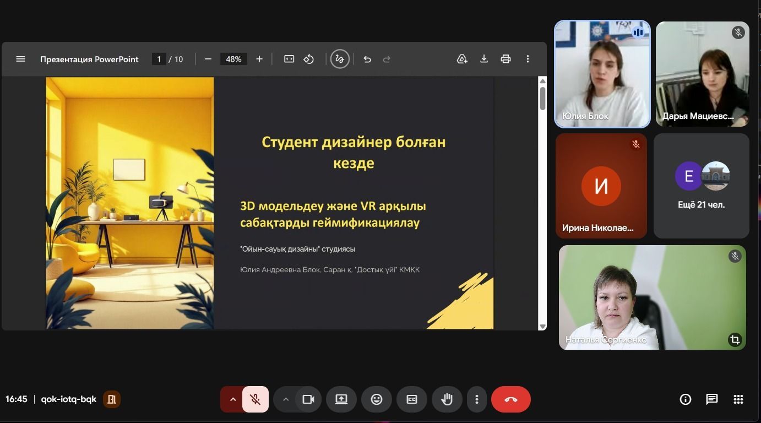Select the annotate draw tool

[x=340, y=59]
